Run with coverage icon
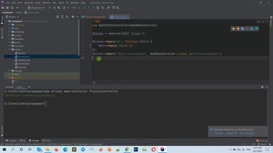This screenshot has height=153, width=273. pyautogui.click(x=59, y=8)
